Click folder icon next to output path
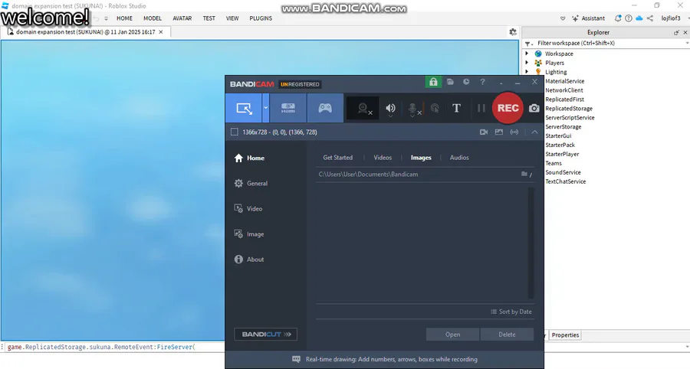Screen dimensions: 690x369 (524, 174)
